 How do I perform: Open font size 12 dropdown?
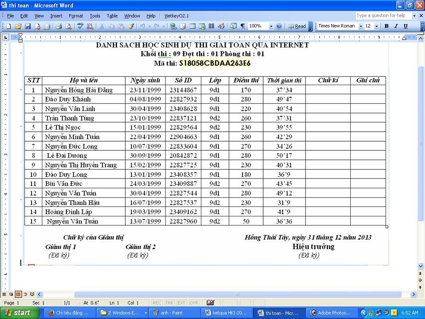click(x=376, y=26)
